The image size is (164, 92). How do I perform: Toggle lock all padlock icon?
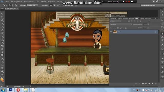coord(126,28)
